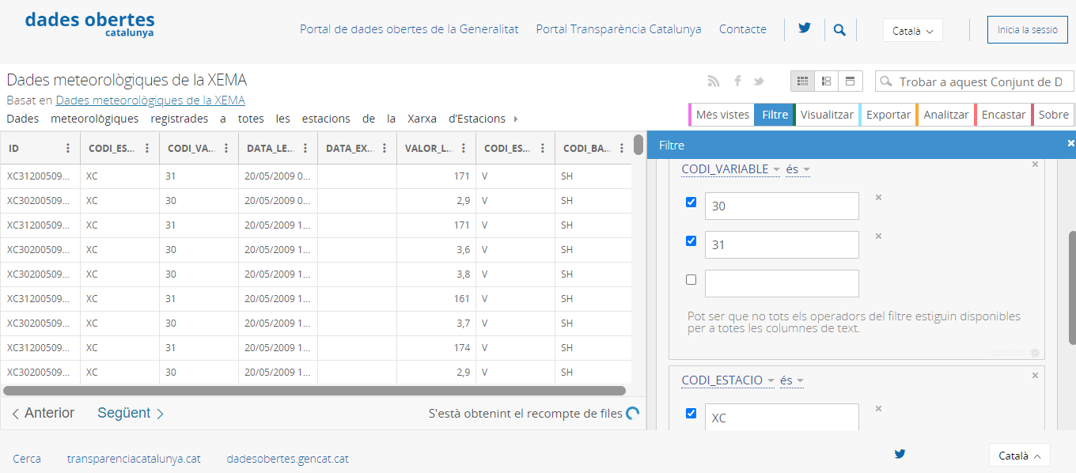Image resolution: width=1076 pixels, height=473 pixels.
Task: Open search via header magnifier icon
Action: (x=839, y=30)
